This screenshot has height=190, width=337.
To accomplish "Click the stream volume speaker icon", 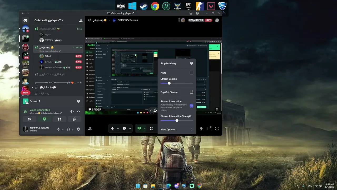I will [x=201, y=129].
